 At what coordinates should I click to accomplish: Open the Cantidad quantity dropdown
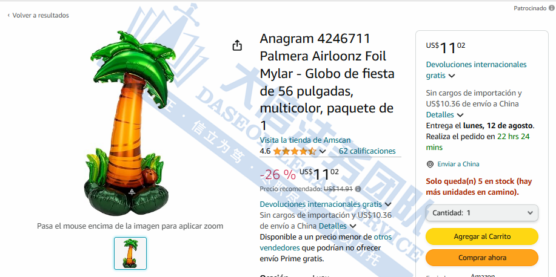point(482,213)
